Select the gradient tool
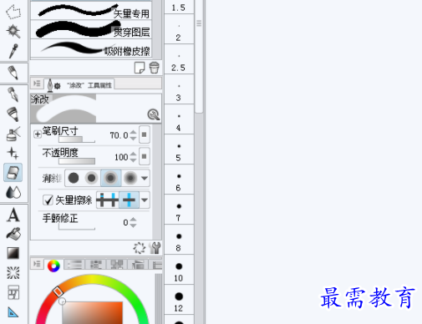 (x=13, y=253)
